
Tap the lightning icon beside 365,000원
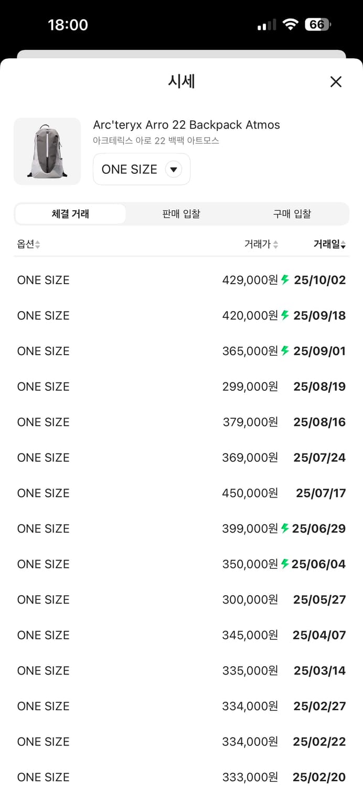click(x=285, y=350)
